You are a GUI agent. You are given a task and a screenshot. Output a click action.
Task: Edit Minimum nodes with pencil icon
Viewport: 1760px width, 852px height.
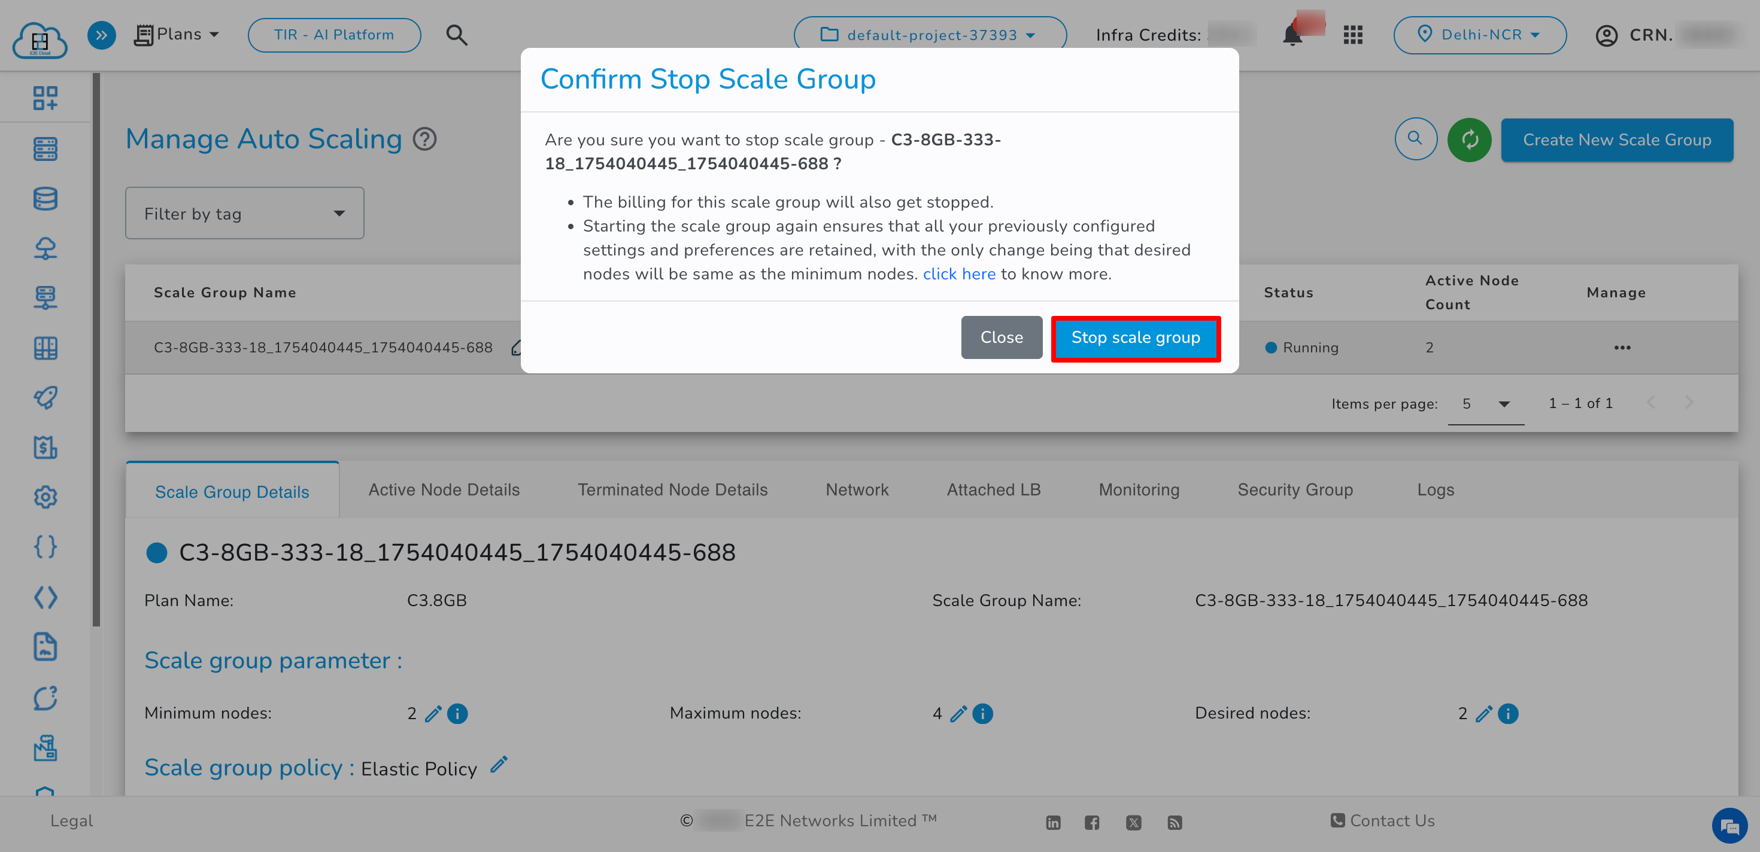tap(432, 713)
